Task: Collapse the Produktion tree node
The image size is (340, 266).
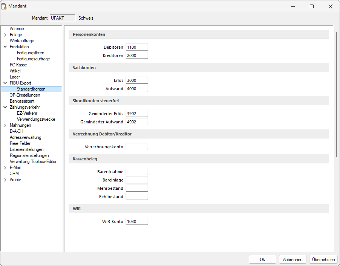Action: [5, 47]
